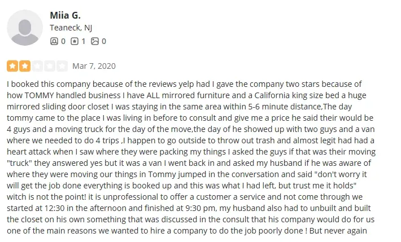Open the Miia G. profile name link
The width and height of the screenshot is (401, 242).
pyautogui.click(x=66, y=15)
